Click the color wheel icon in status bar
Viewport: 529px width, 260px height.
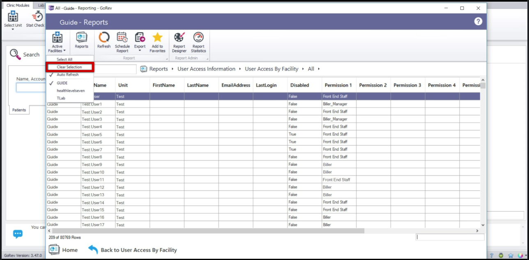coord(520,255)
